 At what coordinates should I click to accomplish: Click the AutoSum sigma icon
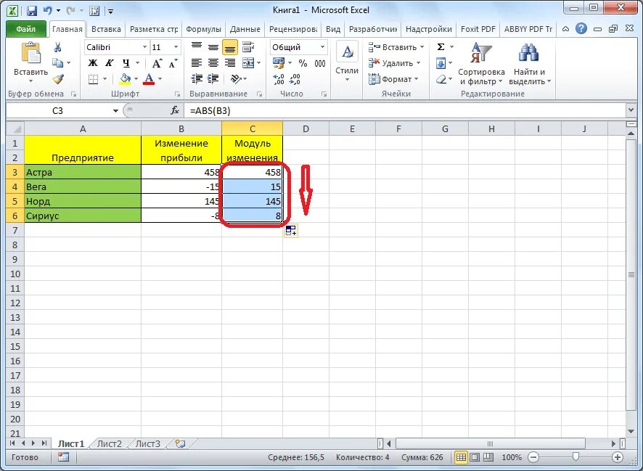click(441, 47)
